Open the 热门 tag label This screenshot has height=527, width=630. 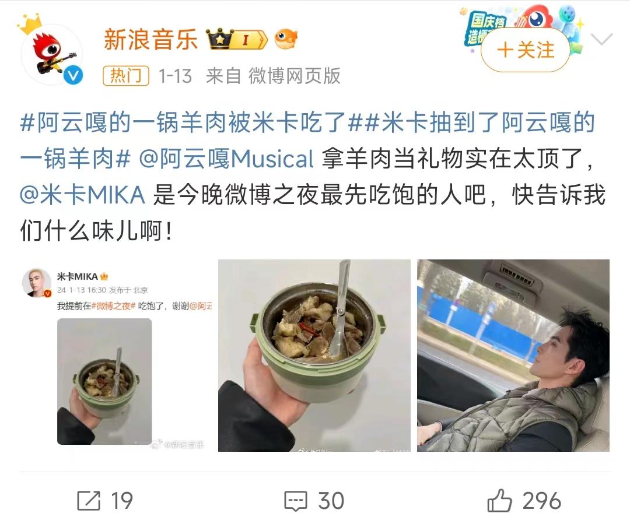click(x=126, y=76)
